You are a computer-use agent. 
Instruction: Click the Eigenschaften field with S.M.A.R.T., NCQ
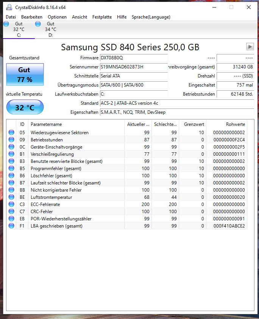(x=177, y=112)
